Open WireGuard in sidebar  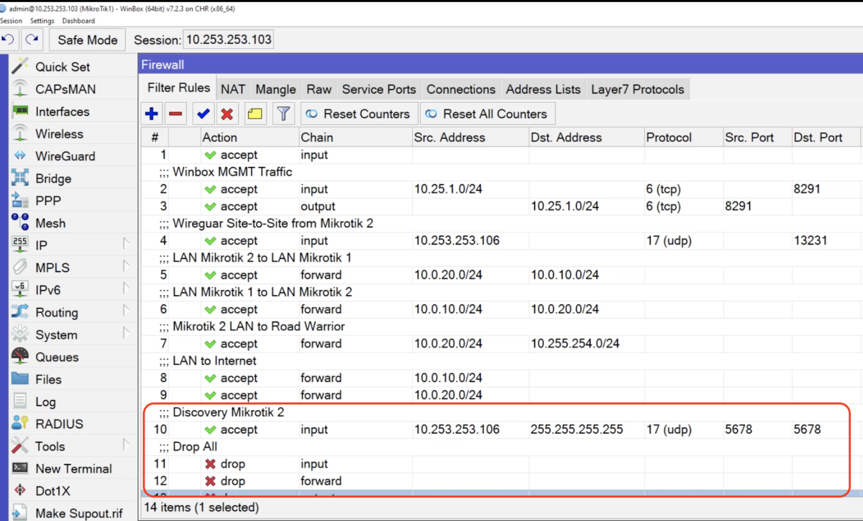click(x=65, y=156)
